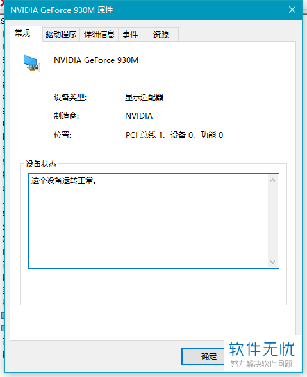
Task: Click the 显示适配器 device type value
Action: pyautogui.click(x=144, y=97)
